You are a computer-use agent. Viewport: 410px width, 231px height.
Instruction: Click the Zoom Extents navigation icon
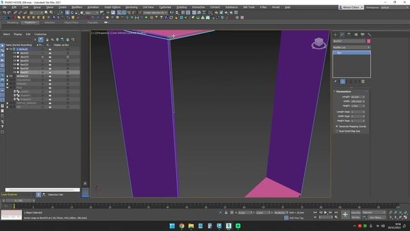(400, 212)
